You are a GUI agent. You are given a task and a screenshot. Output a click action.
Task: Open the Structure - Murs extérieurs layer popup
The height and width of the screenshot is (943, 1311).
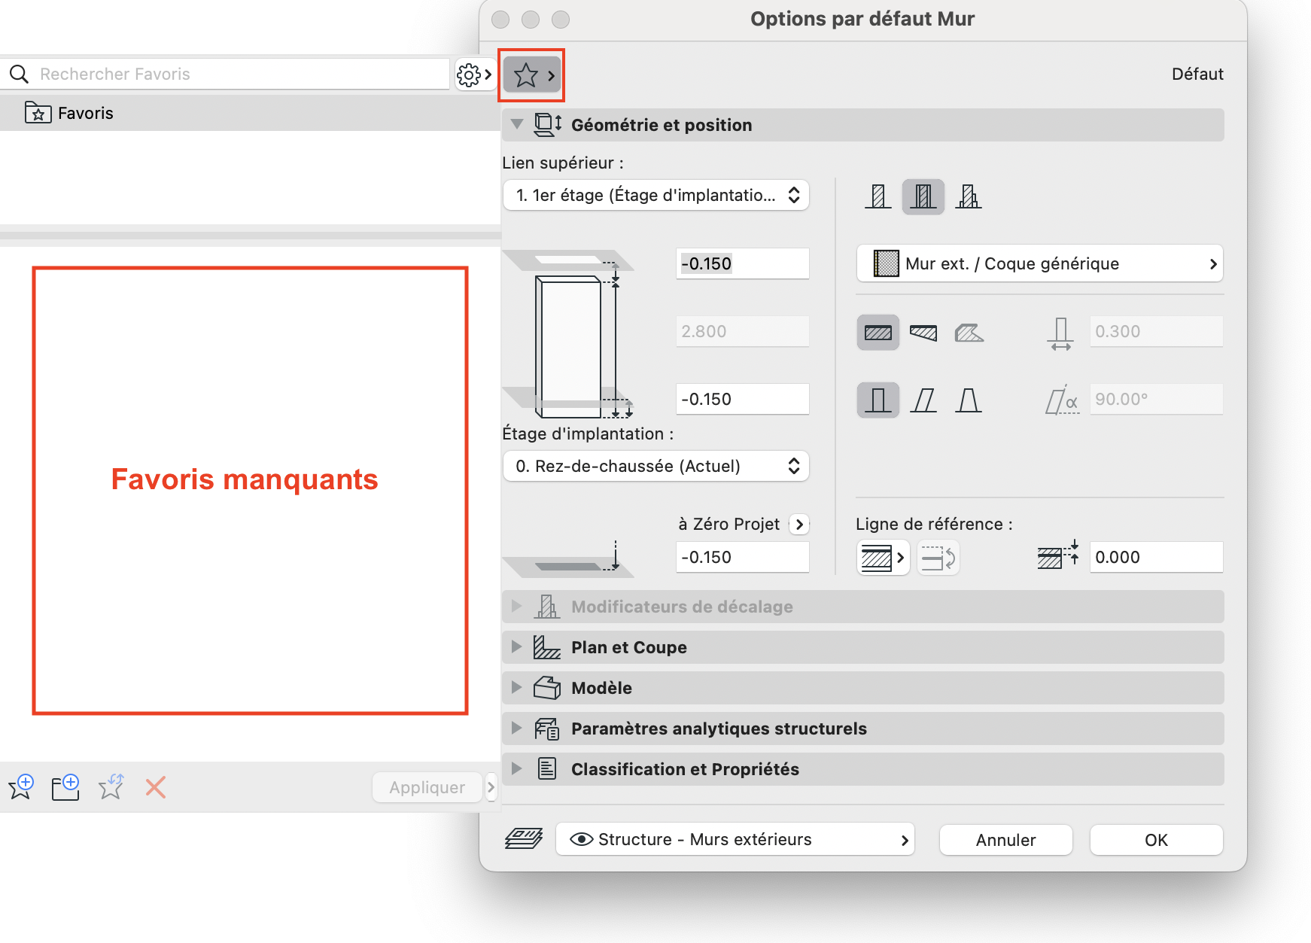coord(735,839)
